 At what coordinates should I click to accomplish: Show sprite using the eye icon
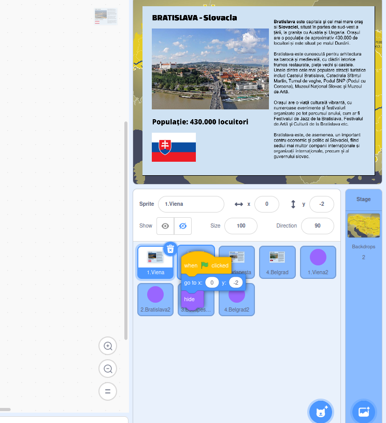(x=165, y=226)
